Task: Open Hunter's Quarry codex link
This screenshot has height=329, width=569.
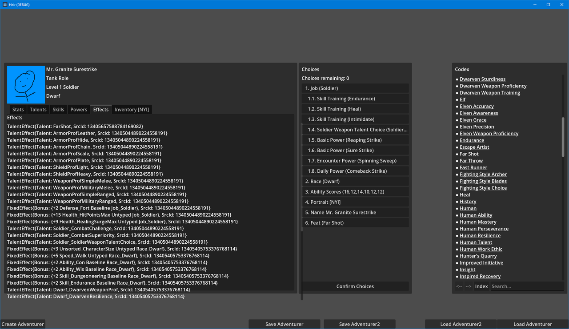Action: tap(478, 256)
